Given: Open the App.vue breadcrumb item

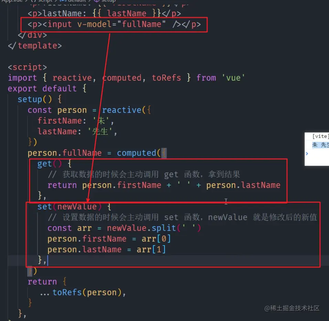Looking at the screenshot, I should click(x=12, y=1).
